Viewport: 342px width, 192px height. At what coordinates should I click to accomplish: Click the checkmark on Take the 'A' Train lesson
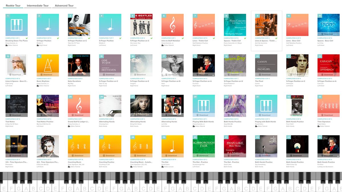(89, 38)
